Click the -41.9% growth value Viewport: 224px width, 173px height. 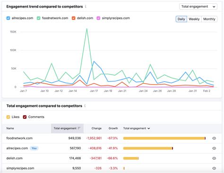click(x=112, y=148)
